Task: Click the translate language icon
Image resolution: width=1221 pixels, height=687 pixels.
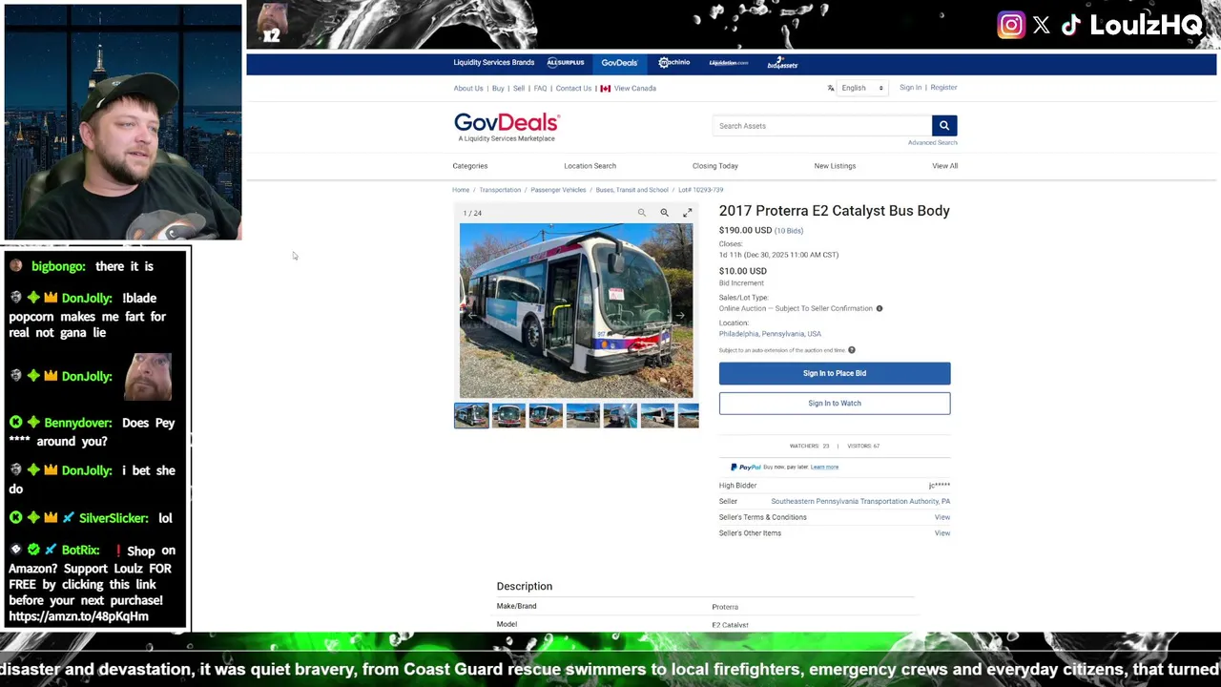Action: pyautogui.click(x=831, y=88)
